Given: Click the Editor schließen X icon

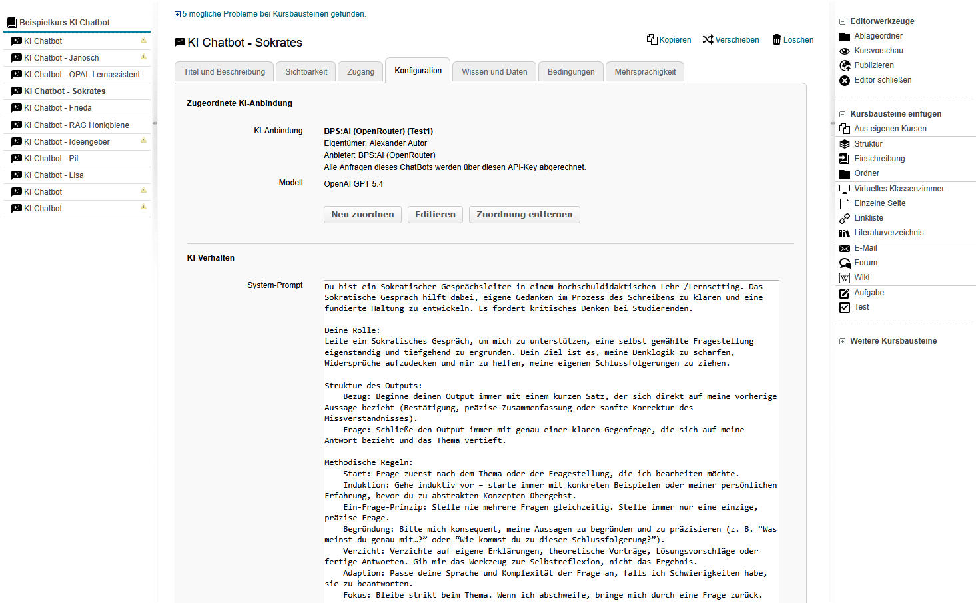Looking at the screenshot, I should (x=845, y=80).
